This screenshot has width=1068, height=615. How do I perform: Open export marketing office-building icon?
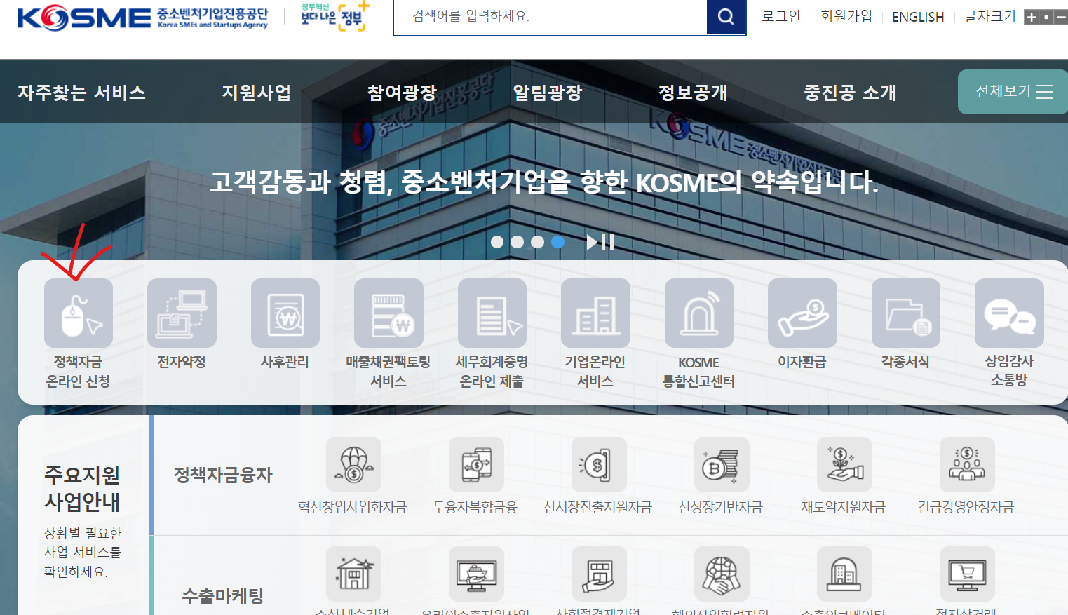(844, 574)
